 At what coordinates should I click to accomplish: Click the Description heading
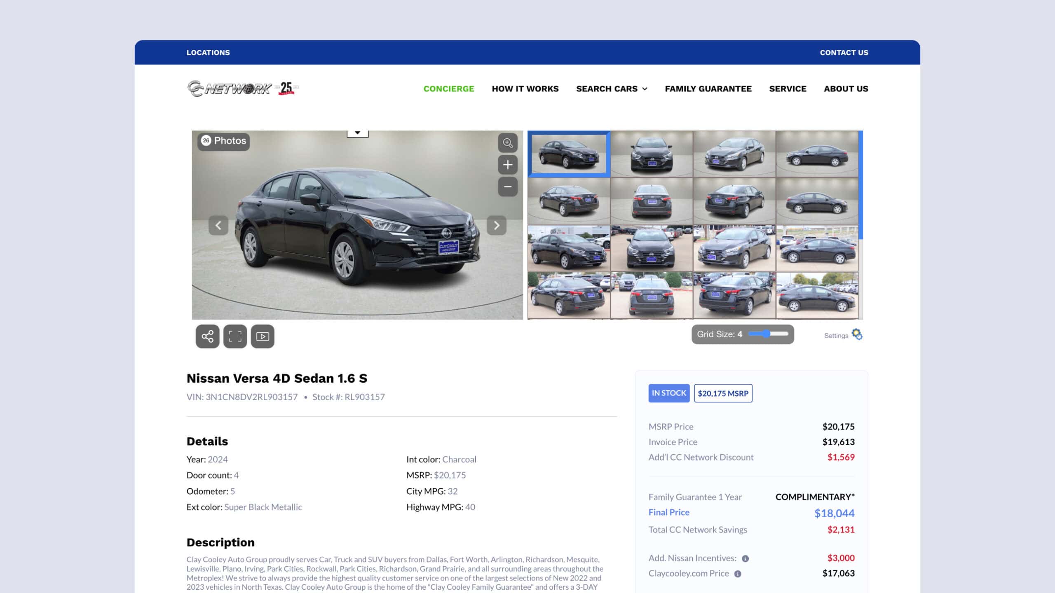(x=220, y=542)
